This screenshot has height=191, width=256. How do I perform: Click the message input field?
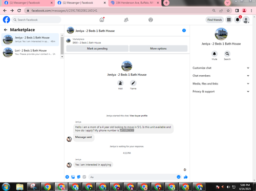132,177
